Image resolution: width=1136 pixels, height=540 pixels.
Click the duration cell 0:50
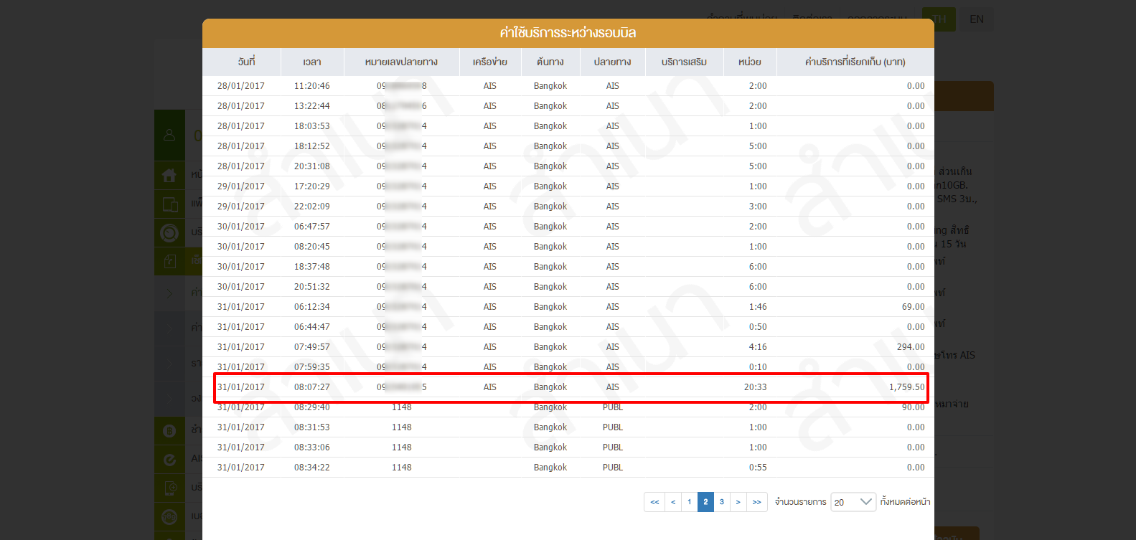tap(758, 327)
